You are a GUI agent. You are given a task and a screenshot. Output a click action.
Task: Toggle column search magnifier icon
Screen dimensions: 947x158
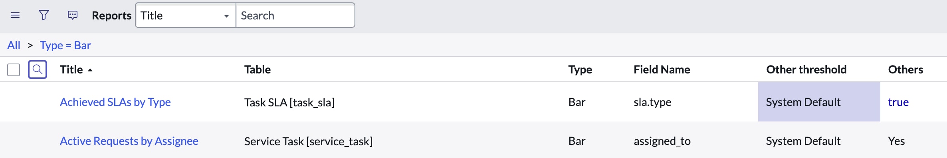coord(38,69)
